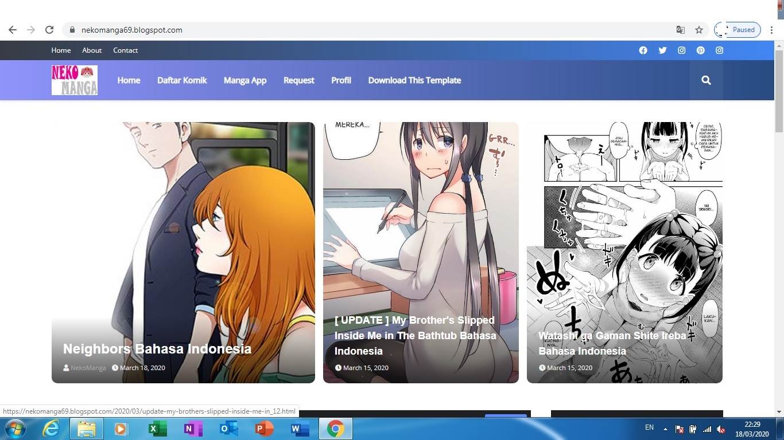
Task: Open the About page from the top menu
Action: pyautogui.click(x=92, y=50)
